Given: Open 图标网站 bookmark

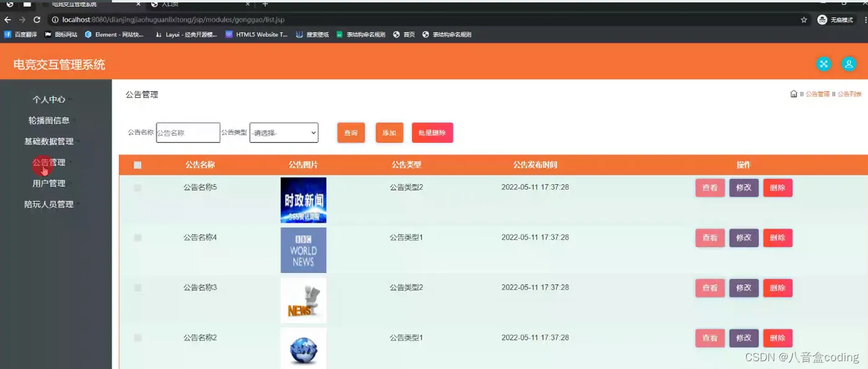Looking at the screenshot, I should (61, 35).
